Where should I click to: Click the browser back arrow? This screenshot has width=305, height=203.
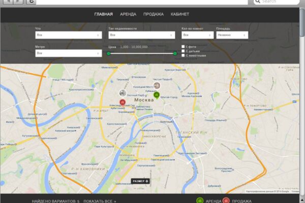point(8,2)
